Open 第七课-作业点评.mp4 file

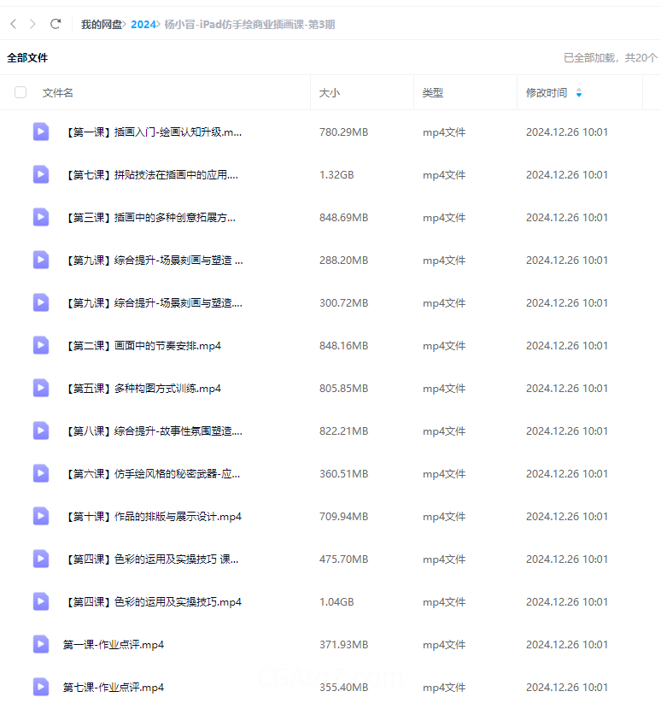114,687
